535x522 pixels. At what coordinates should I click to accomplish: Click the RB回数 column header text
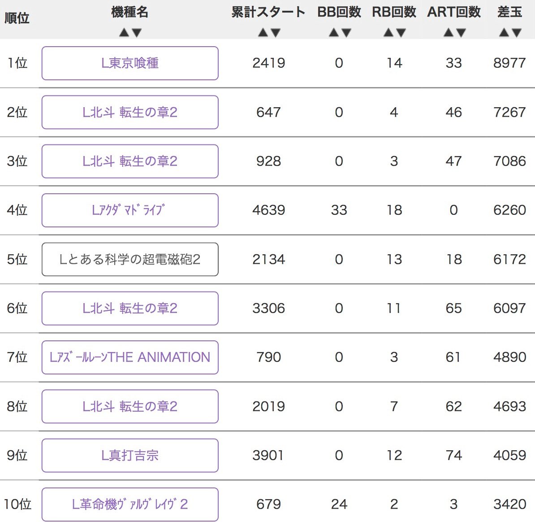coord(394,12)
